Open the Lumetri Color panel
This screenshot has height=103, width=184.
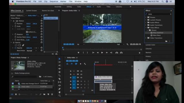tap(150, 45)
